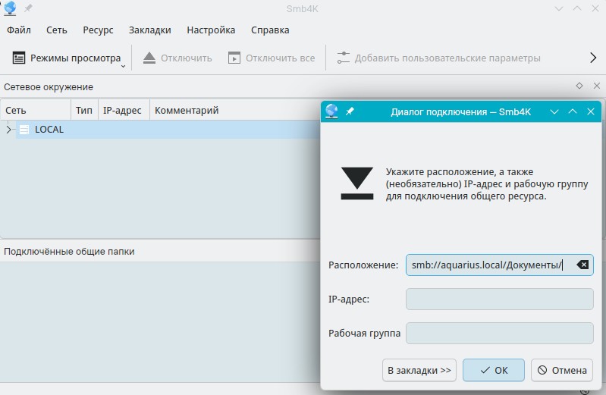606x395 pixels.
Task: Click the IP-адрес input field
Action: [x=499, y=299]
